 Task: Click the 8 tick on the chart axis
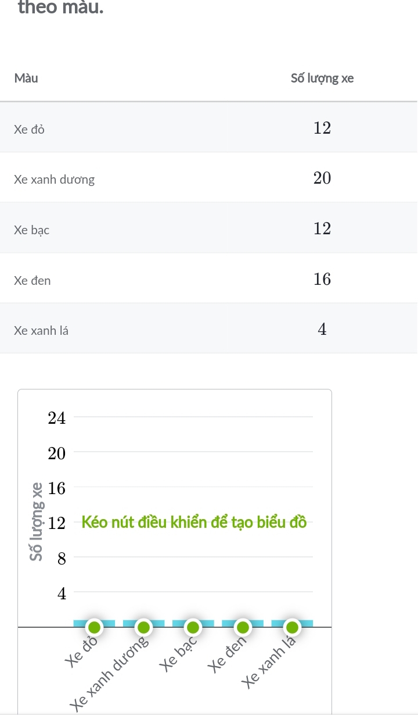click(x=62, y=559)
